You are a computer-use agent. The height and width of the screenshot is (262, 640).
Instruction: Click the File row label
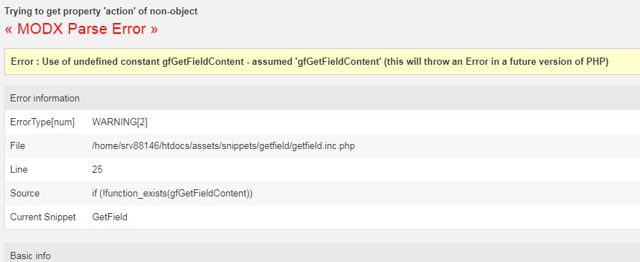[17, 145]
